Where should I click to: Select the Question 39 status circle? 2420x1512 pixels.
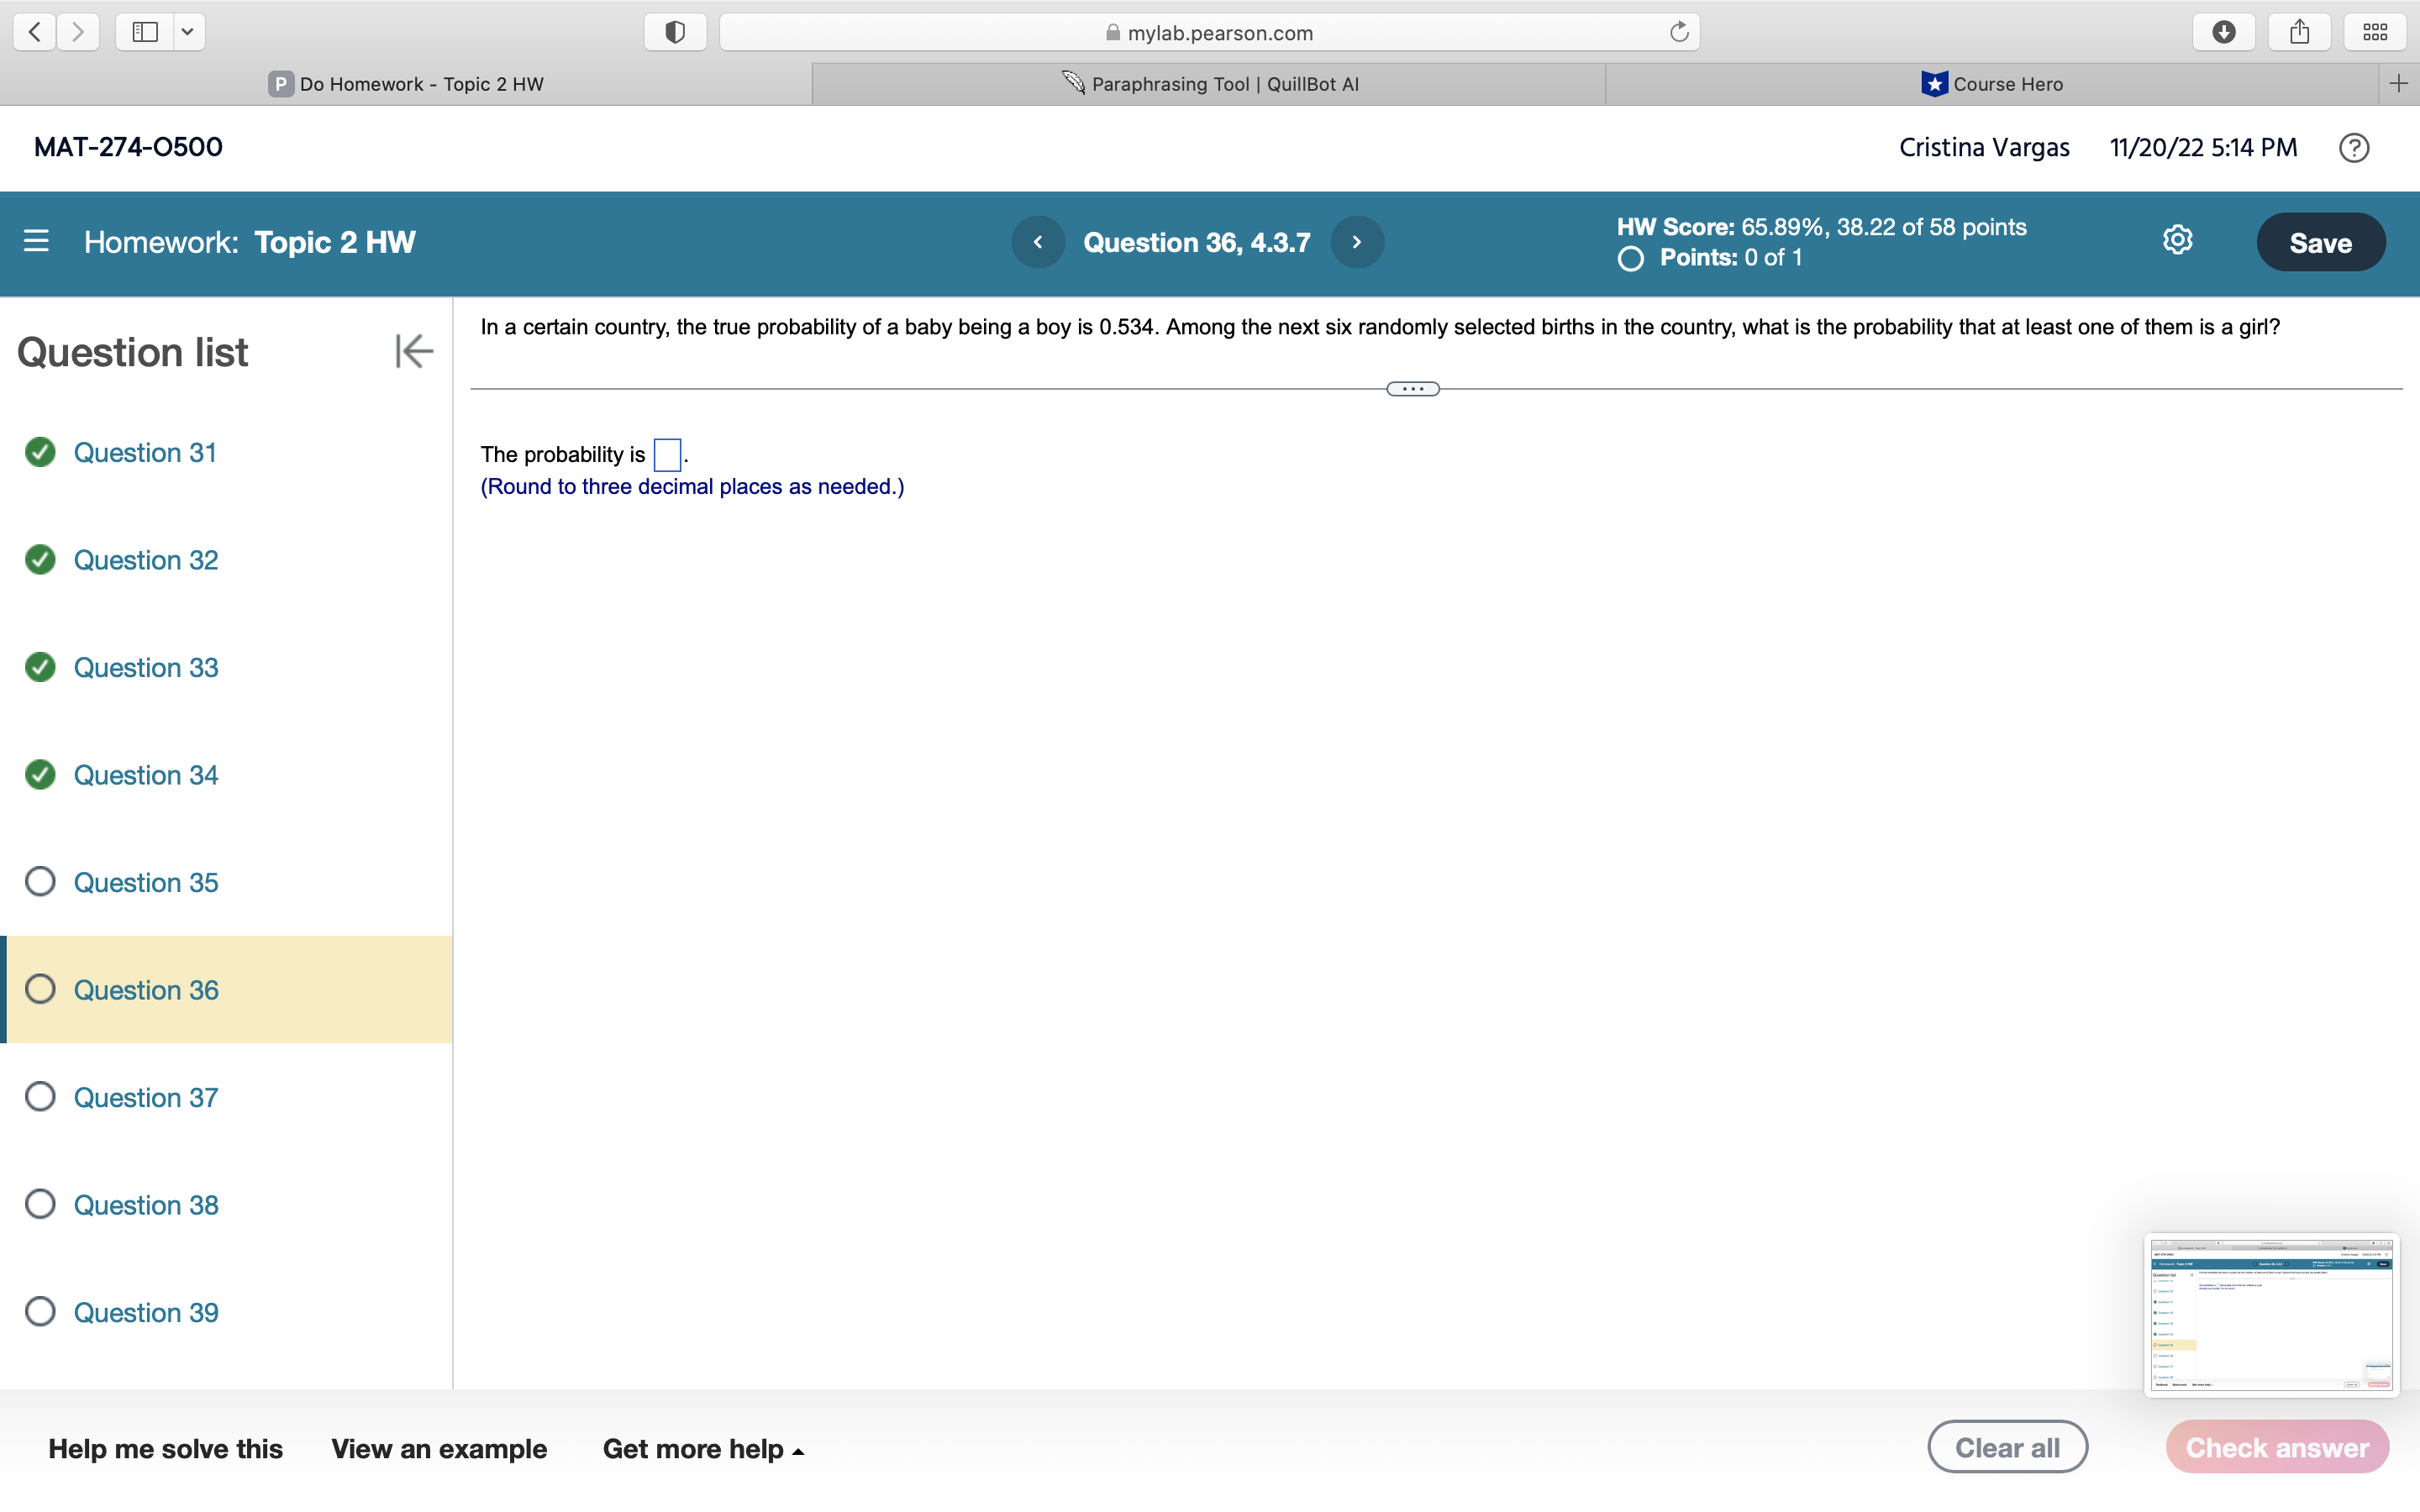(x=40, y=1312)
